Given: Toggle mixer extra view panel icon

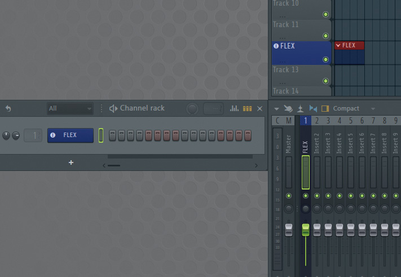Looking at the screenshot, I should click(x=325, y=109).
